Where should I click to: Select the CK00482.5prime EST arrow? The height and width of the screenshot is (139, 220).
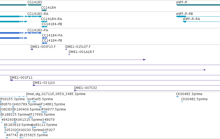click(182, 102)
